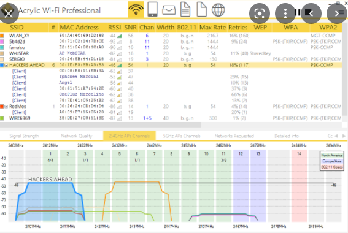Open the globe web icon
348x233 pixels.
[218, 10]
